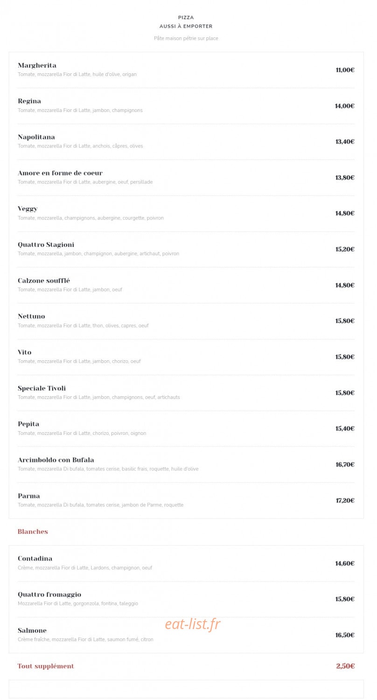377x700 pixels.
Task: Click the Nettuno pizza name
Action: [31, 316]
